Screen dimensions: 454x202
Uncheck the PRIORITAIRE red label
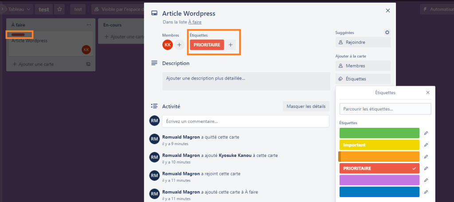pos(380,168)
